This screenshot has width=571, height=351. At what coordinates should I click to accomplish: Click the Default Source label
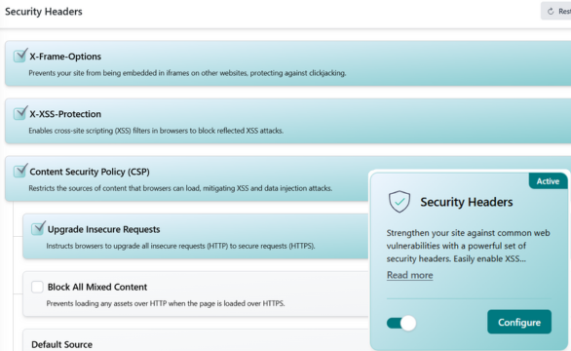62,344
